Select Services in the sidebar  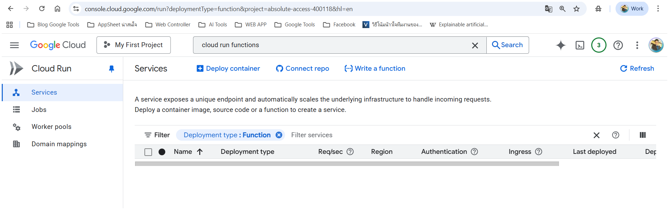[x=63, y=93]
